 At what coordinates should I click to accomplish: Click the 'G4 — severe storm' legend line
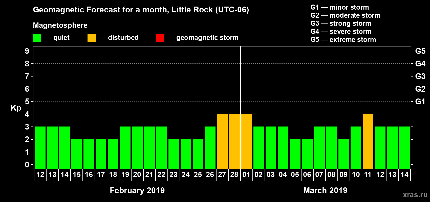[341, 32]
